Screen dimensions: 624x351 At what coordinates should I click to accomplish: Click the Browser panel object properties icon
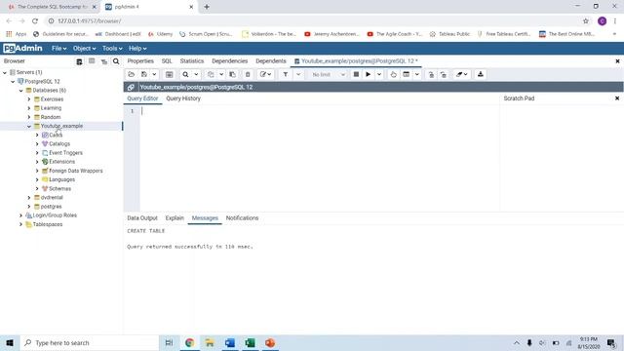point(79,61)
